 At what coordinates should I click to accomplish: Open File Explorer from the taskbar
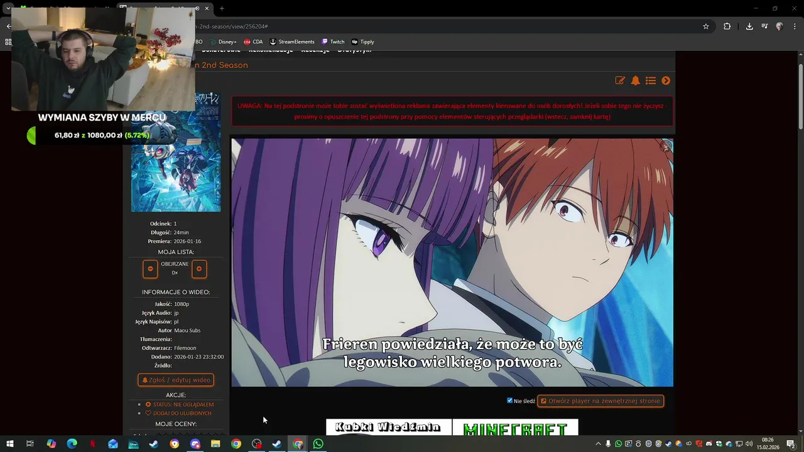215,444
